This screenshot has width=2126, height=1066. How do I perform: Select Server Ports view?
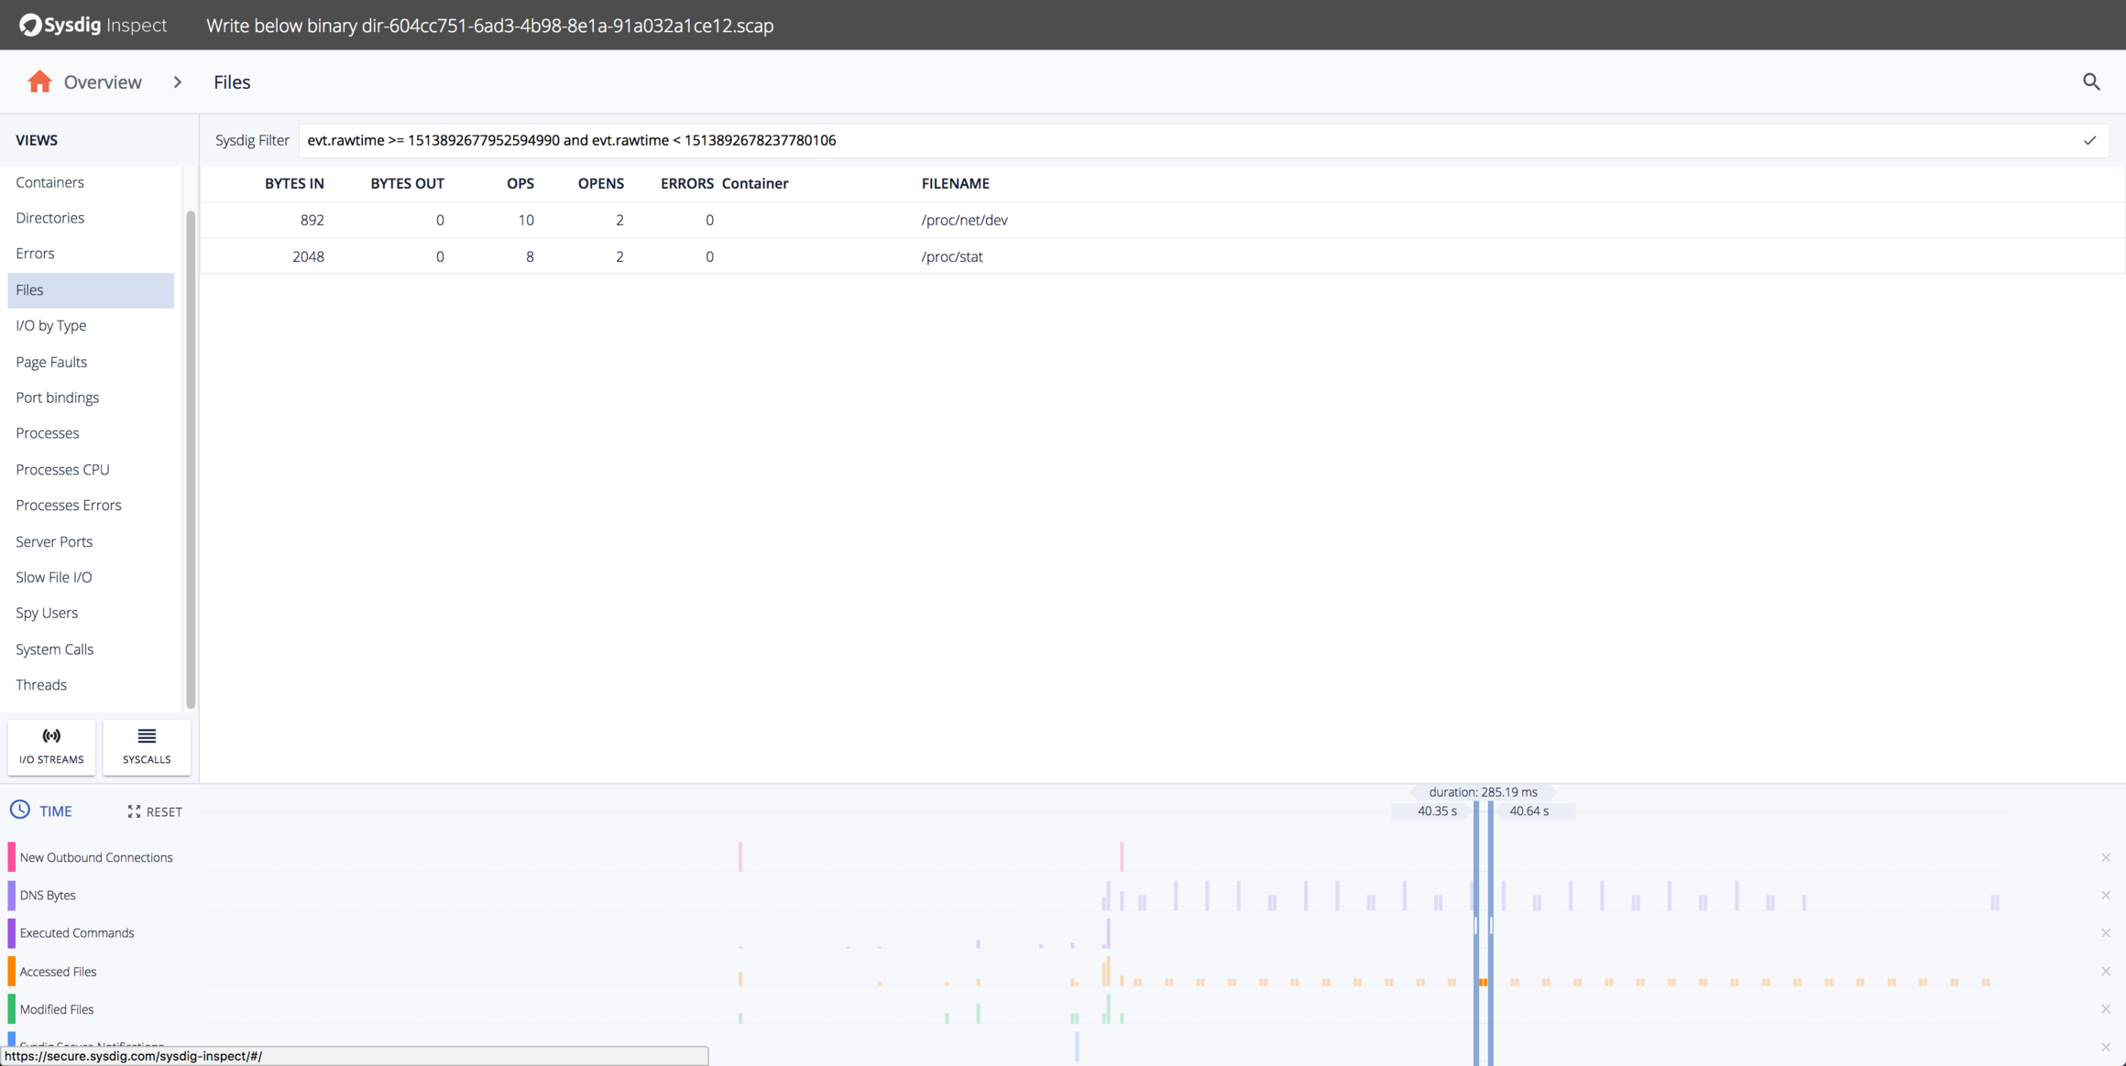pos(91,541)
